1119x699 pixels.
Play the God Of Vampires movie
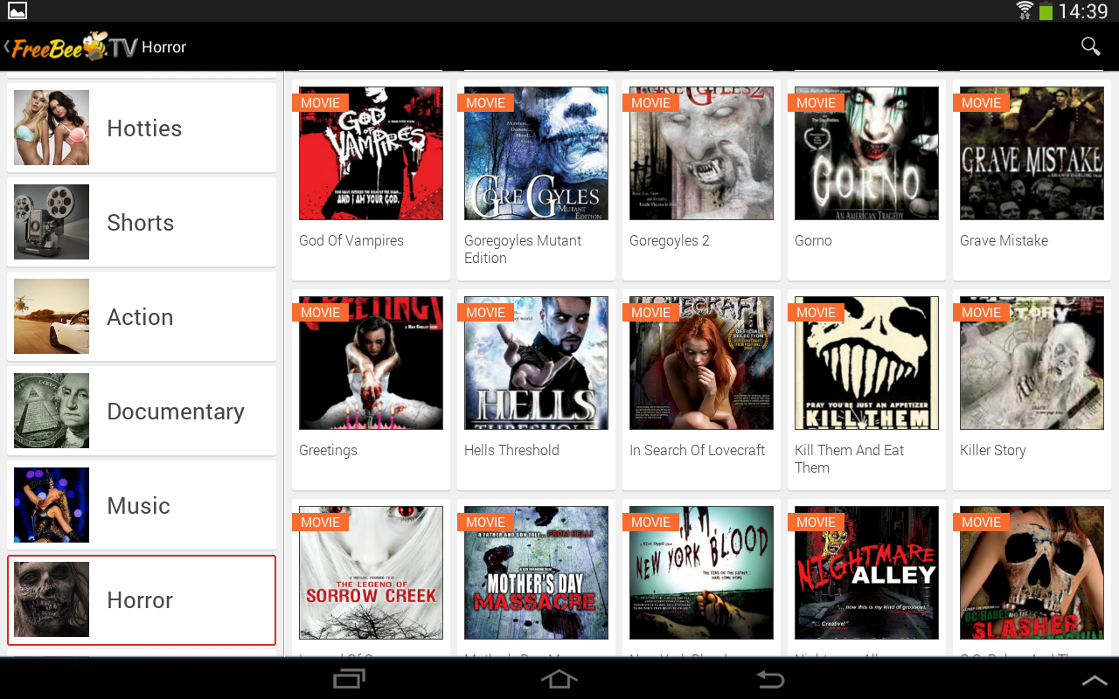pos(371,153)
